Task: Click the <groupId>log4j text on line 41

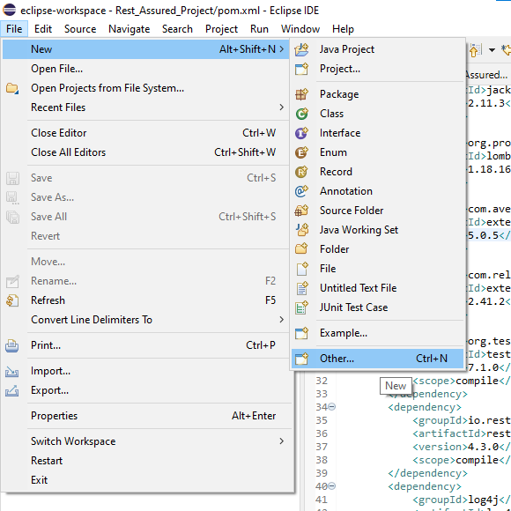Action: pos(455,500)
